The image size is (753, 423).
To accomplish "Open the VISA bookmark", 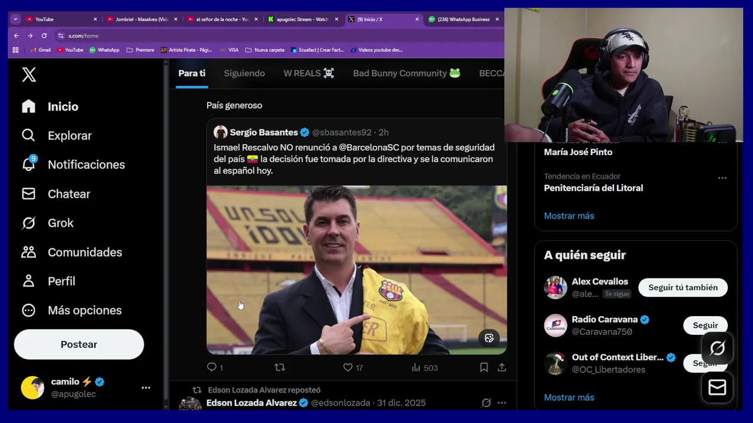I will (229, 50).
